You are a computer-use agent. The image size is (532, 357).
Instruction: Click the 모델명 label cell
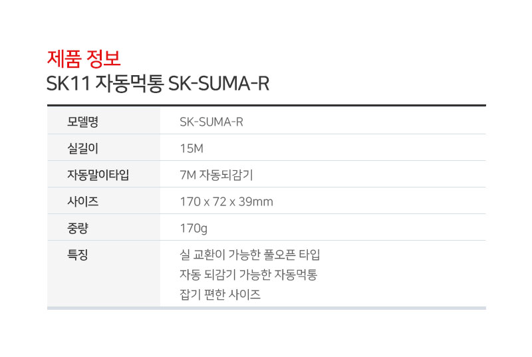83,122
